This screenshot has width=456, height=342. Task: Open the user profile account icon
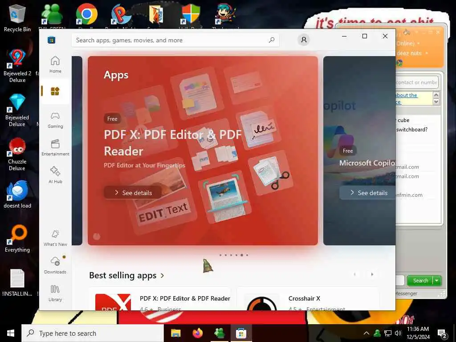click(x=304, y=40)
